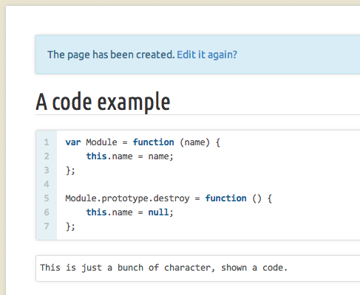Click 'The page has been created.' message text
Screen dimensions: 360x295
coord(111,55)
